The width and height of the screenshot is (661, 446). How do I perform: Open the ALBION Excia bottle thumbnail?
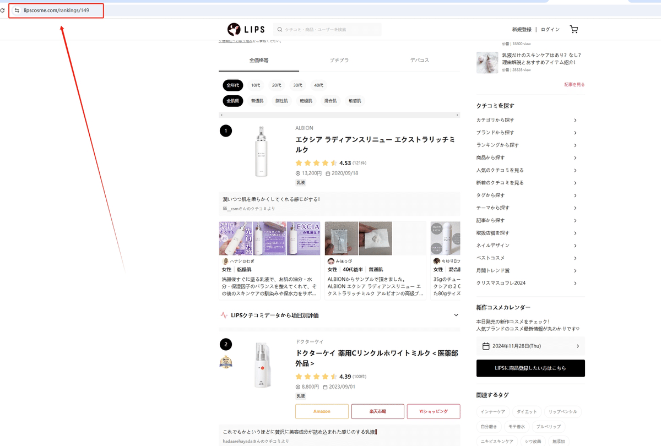(261, 152)
